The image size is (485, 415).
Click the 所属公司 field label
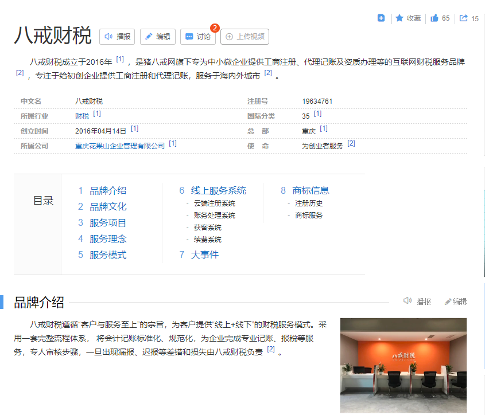pyautogui.click(x=34, y=146)
